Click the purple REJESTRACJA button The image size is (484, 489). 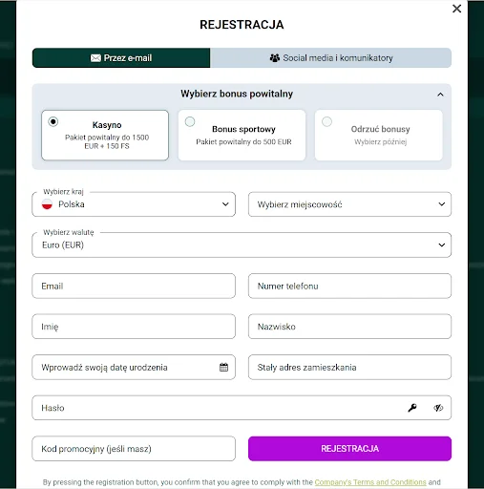[349, 449]
